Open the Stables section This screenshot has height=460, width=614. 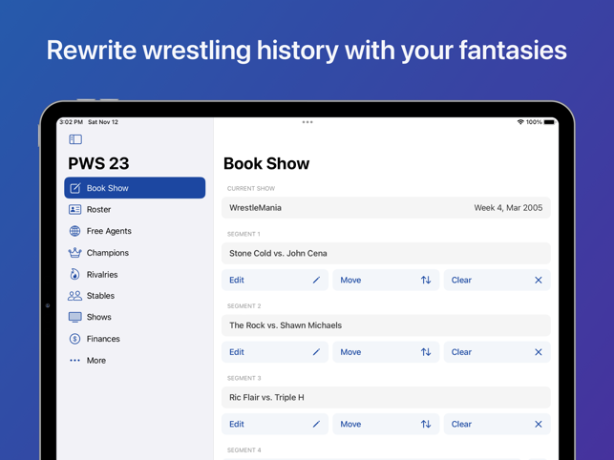pyautogui.click(x=135, y=296)
